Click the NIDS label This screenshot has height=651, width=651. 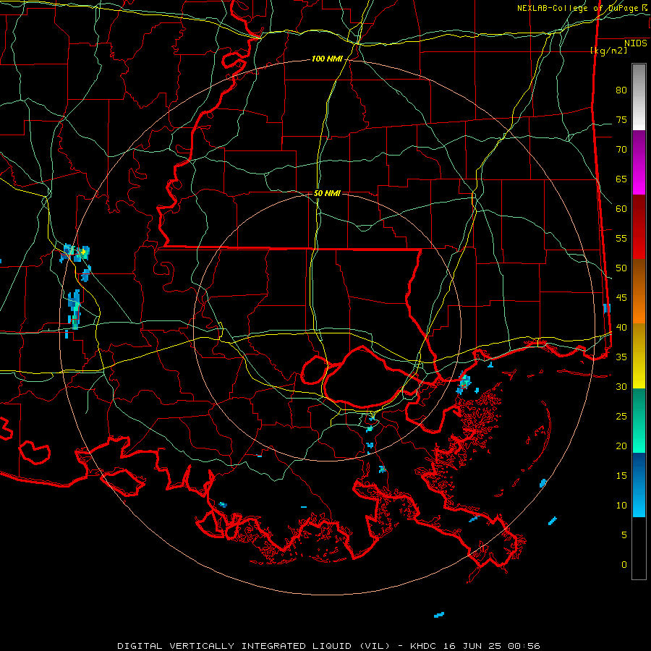pos(635,43)
